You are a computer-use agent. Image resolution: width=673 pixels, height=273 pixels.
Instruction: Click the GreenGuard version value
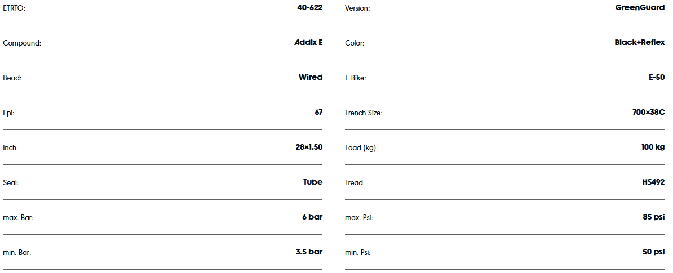(640, 8)
